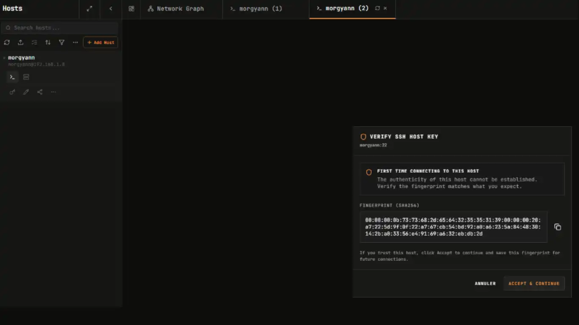
Task: Click the Hosts panel title
Action: point(12,8)
